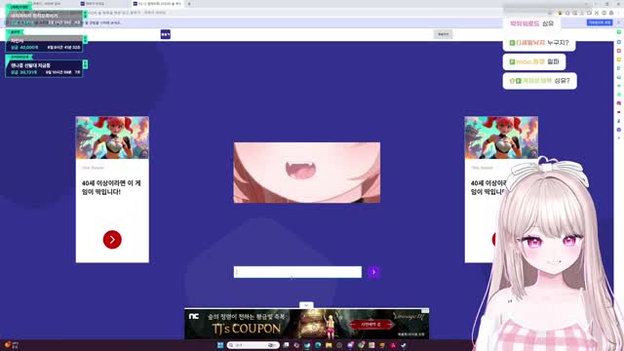Dismiss the browser info bar with its X

coord(618,22)
